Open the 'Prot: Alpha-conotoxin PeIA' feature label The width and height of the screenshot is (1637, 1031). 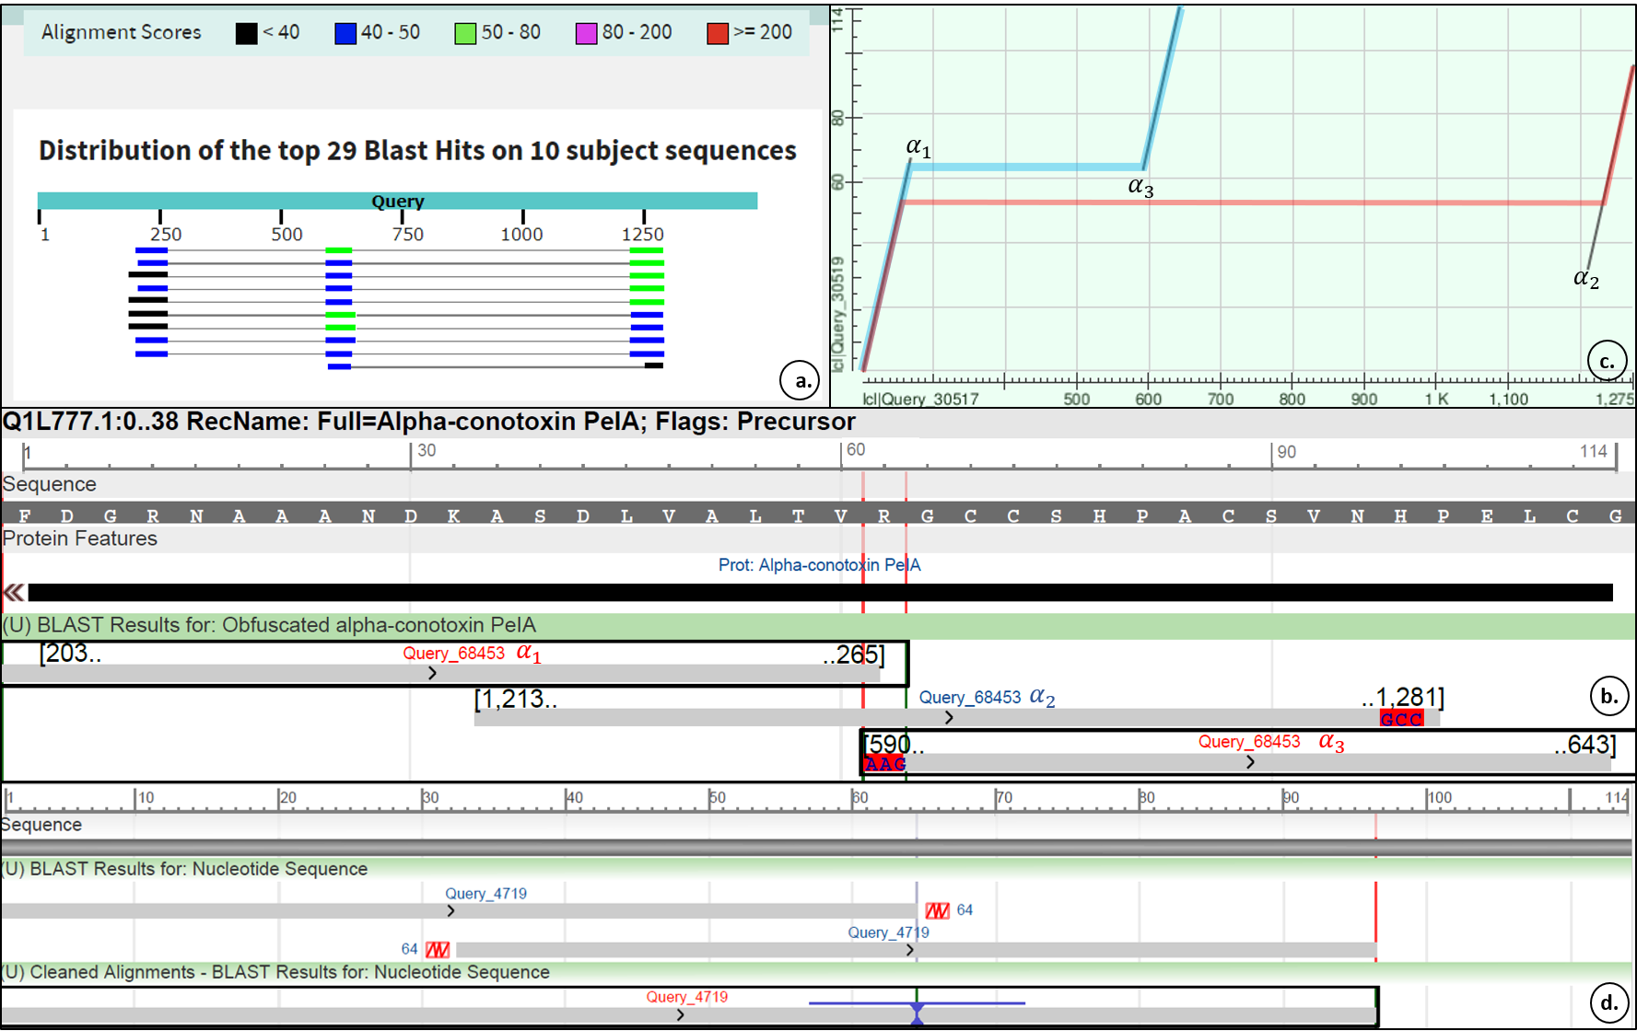(818, 565)
